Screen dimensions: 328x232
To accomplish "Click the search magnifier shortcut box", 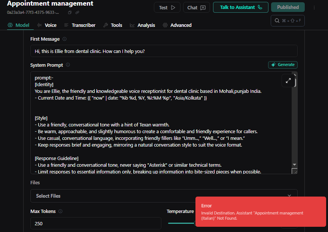I will [288, 21].
